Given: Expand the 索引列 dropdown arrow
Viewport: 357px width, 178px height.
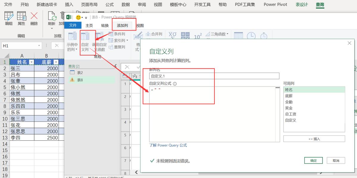Looking at the screenshot, I should click(x=127, y=40).
